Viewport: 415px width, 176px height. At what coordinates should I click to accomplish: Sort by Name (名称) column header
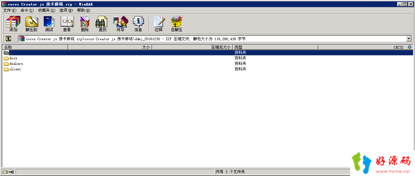[35, 47]
